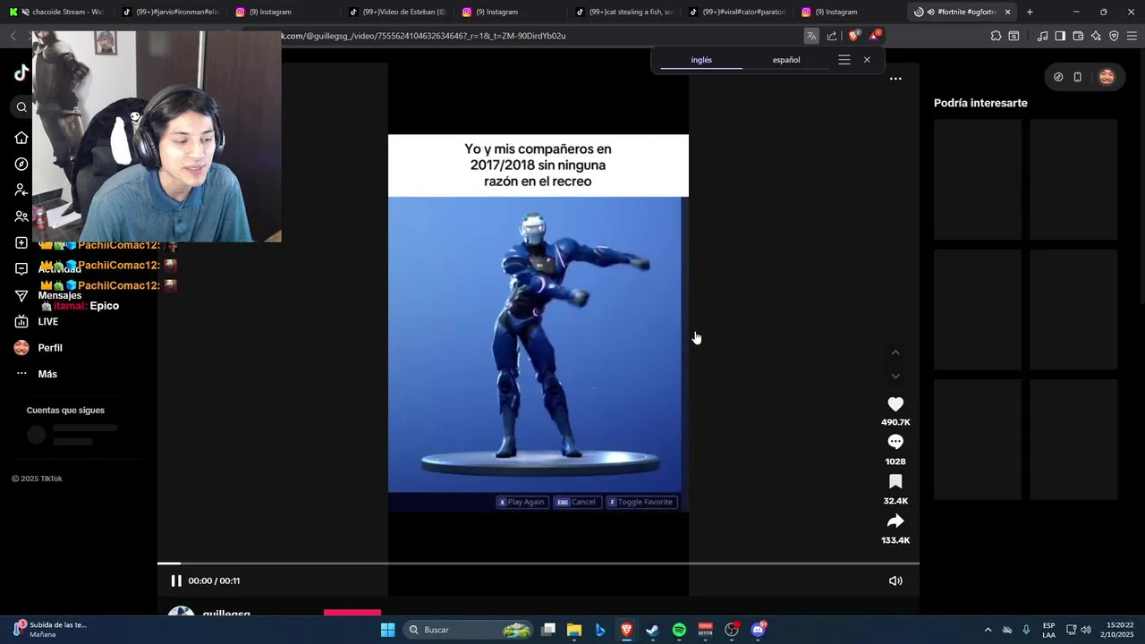Select the español translation tab
Viewport: 1145px width, 644px height.
pos(786,60)
